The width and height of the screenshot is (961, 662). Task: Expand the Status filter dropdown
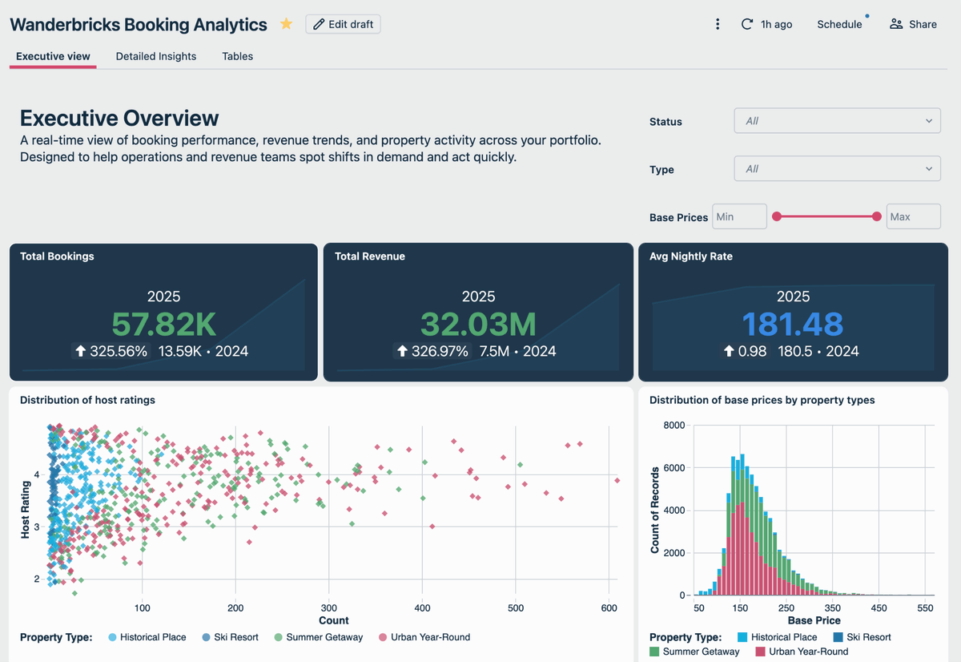[x=837, y=121]
